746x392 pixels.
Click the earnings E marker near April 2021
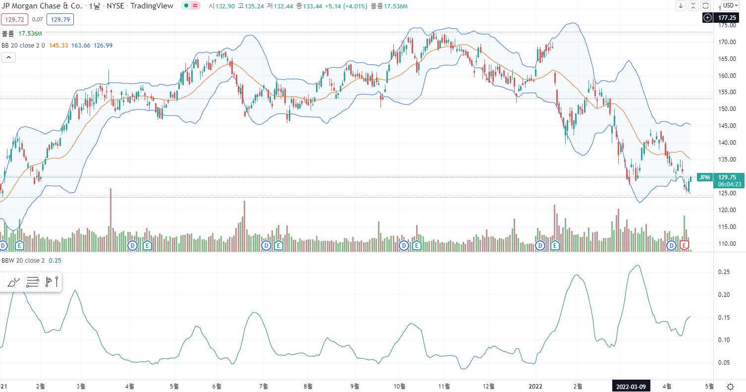pos(147,245)
